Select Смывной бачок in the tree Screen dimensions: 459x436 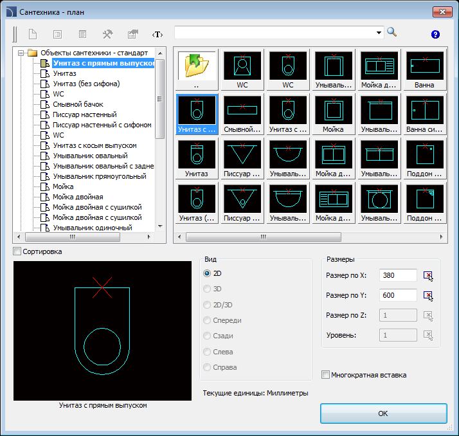[x=78, y=104]
